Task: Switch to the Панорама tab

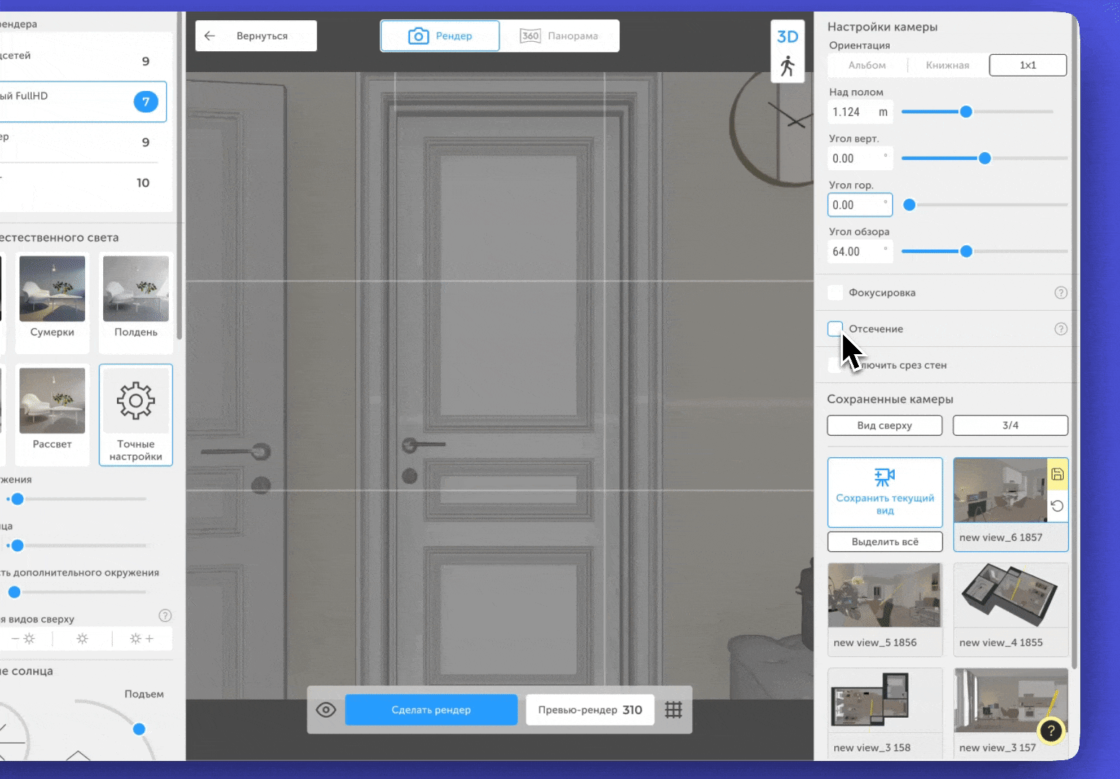Action: click(559, 36)
